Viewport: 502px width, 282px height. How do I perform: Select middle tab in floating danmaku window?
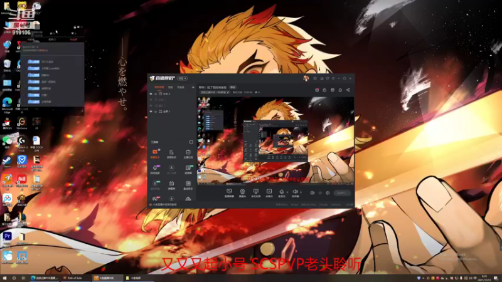click(52, 39)
